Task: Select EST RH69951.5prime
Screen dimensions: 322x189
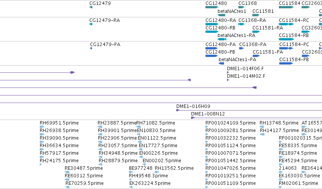Action: tap(59, 123)
